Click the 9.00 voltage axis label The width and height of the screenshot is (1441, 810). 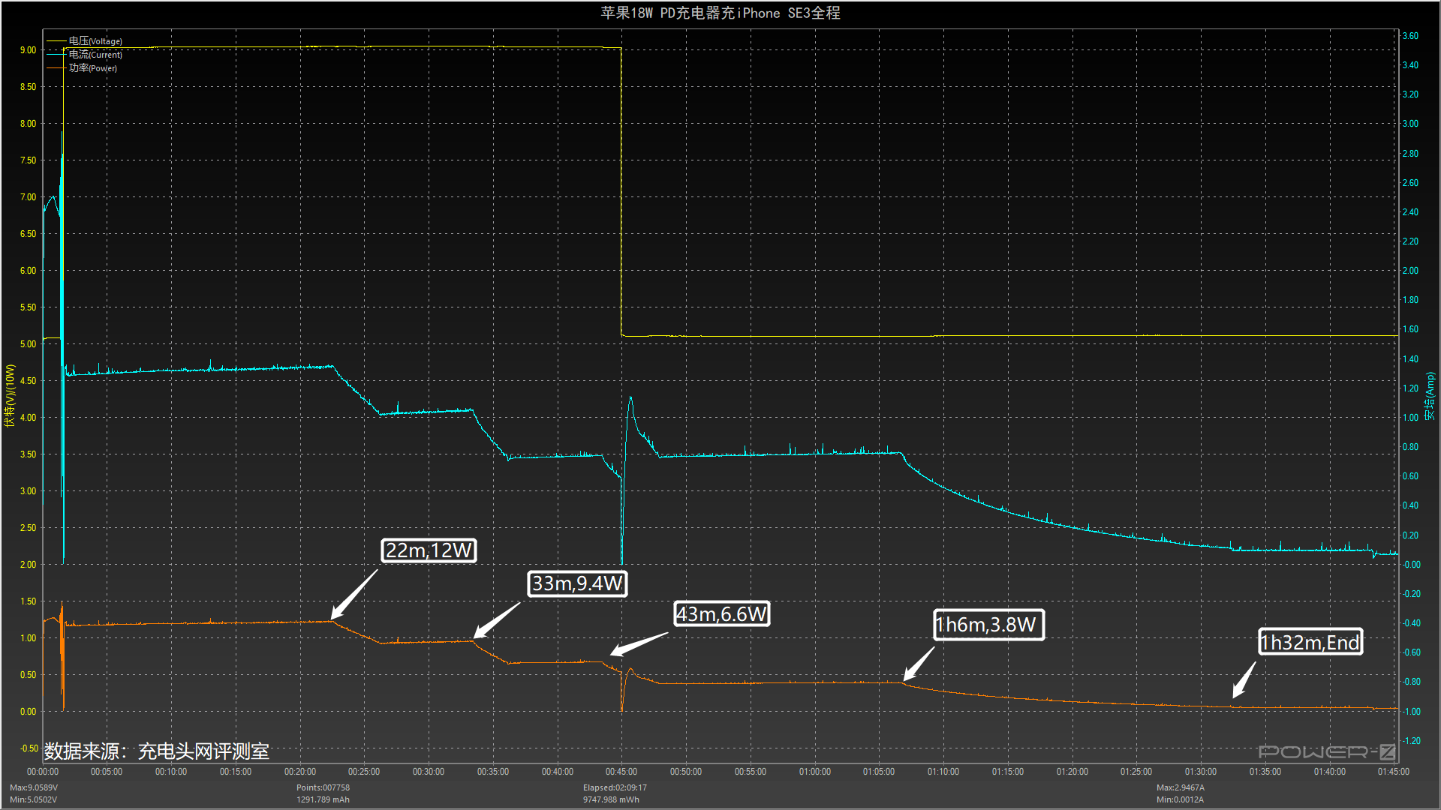coord(28,50)
